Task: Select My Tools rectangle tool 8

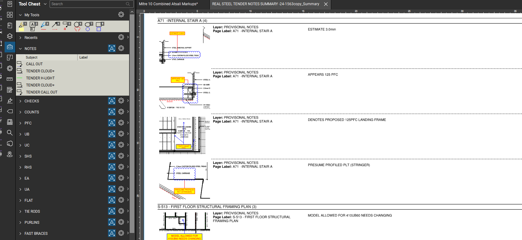Action: [100, 26]
